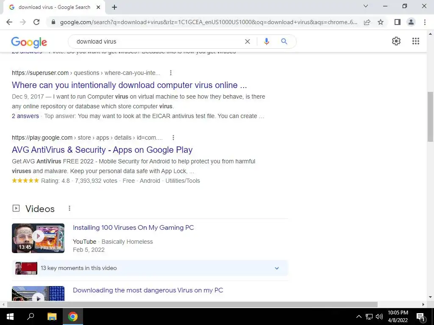The image size is (434, 325).
Task: Open 'Downloading the most dangerous Virus' video link
Action: pyautogui.click(x=148, y=290)
